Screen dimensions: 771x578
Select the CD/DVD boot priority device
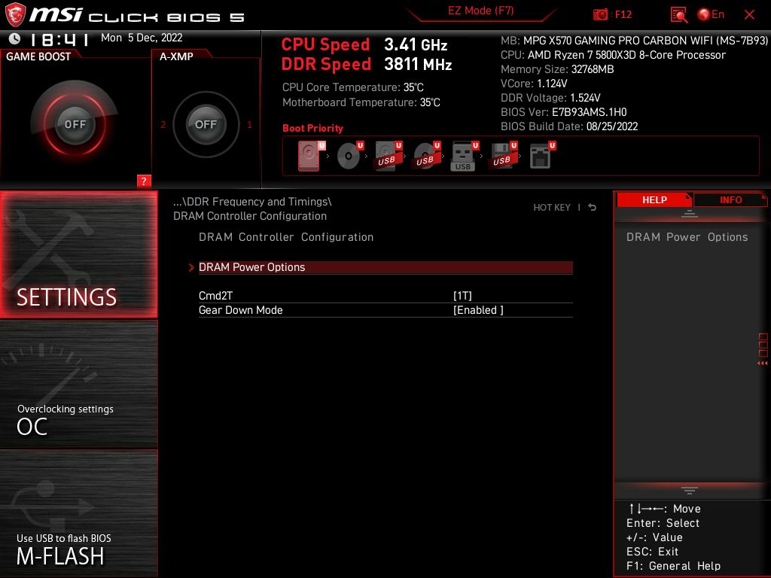350,156
